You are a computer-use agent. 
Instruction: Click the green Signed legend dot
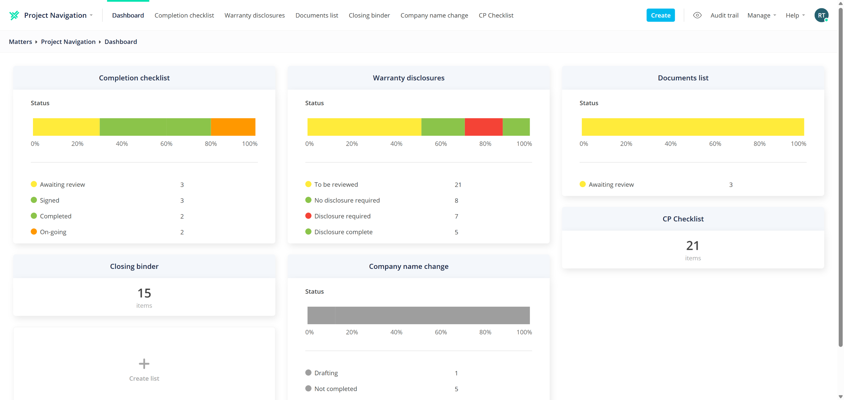pyautogui.click(x=34, y=200)
